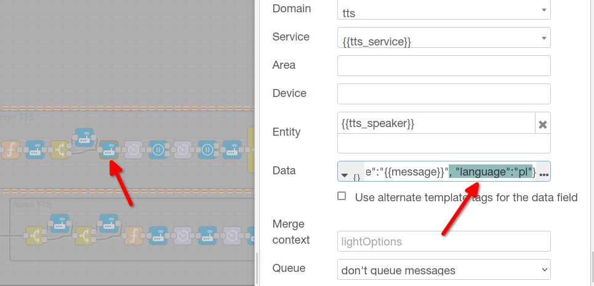This screenshot has height=286, width=594.
Task: Select raised call service node above second Alexa switch
Action: [x=109, y=223]
